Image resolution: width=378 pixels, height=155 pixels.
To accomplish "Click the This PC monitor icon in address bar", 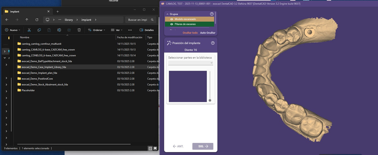I will coord(47,20).
